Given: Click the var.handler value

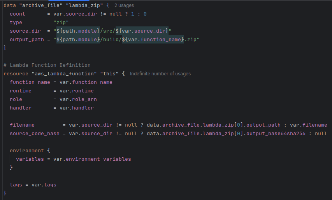Looking at the screenshot, I should (76, 108).
